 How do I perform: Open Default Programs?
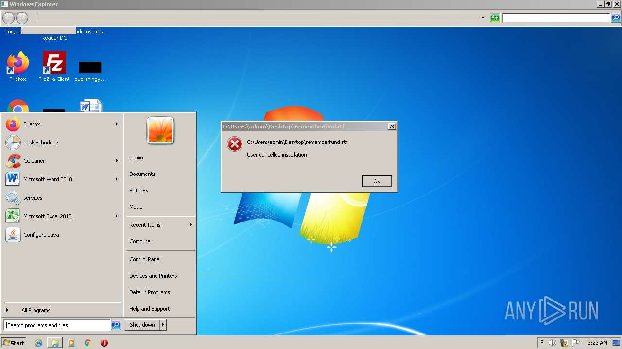click(150, 292)
